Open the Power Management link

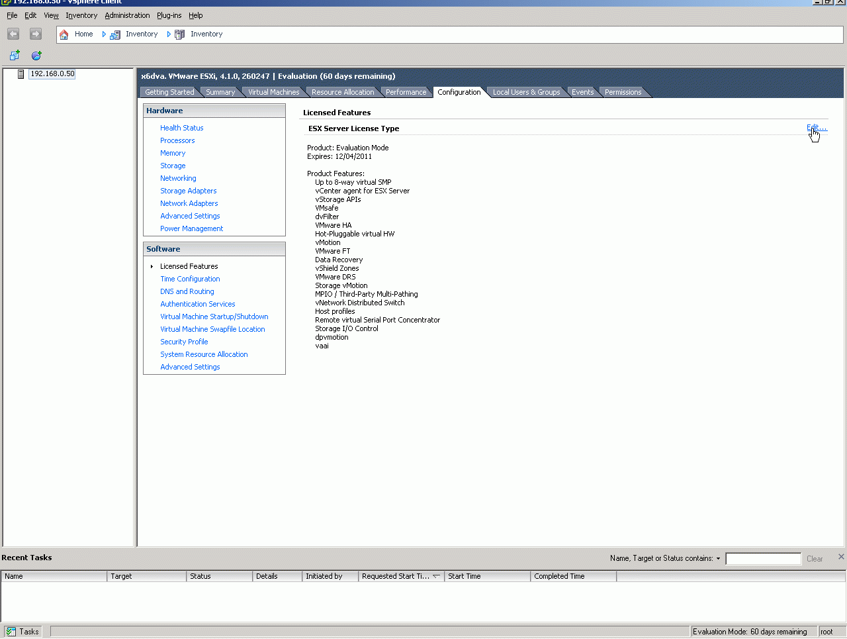click(192, 228)
